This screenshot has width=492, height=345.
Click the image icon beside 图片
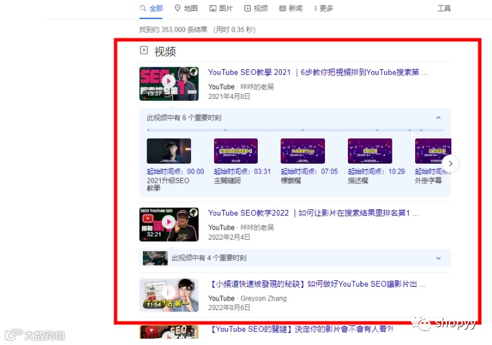point(213,8)
